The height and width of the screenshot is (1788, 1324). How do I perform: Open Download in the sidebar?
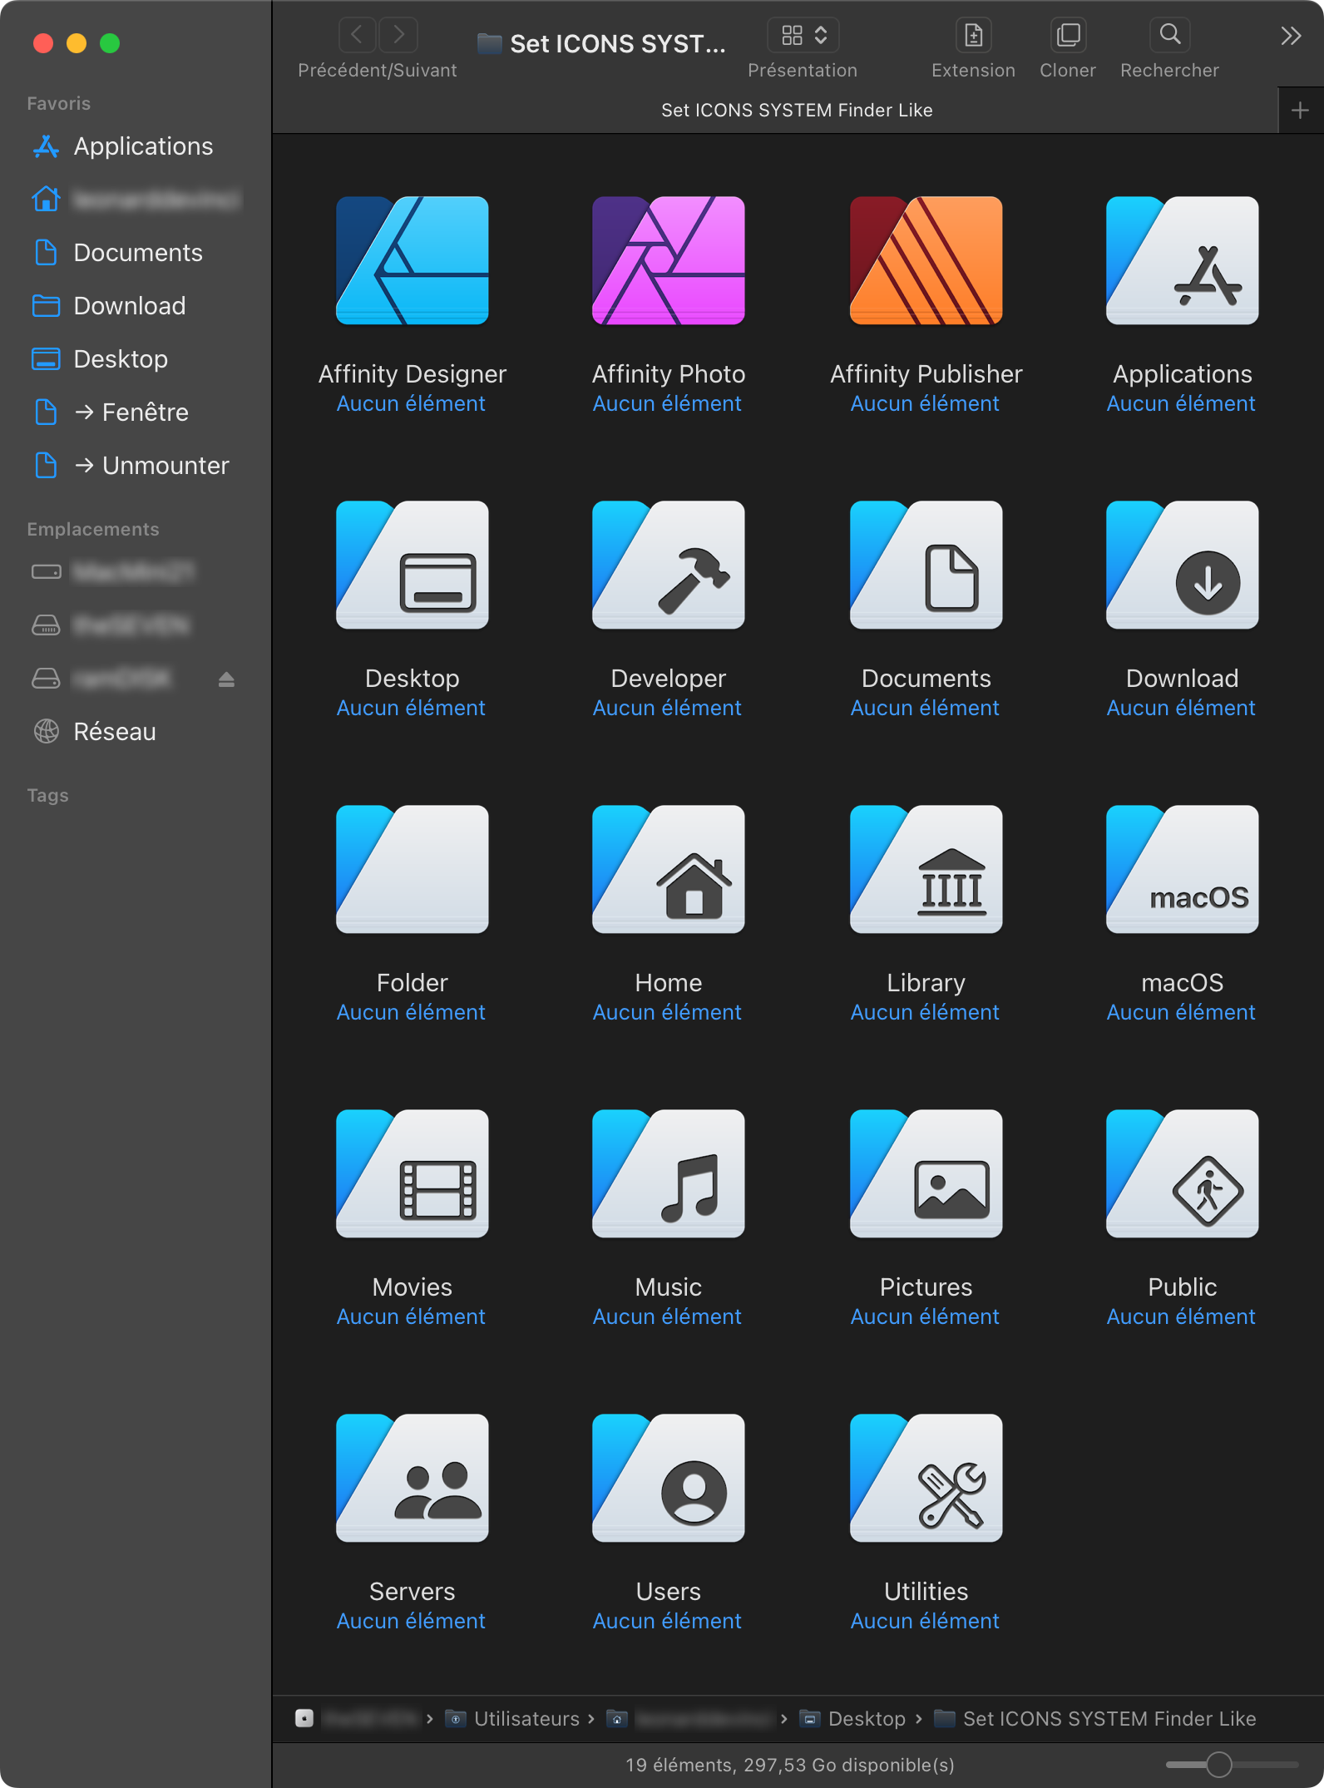136,306
